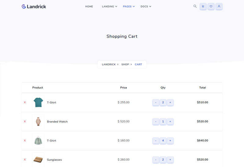Remove Branded Watch with red X
Viewport: 244px width, 167px height.
pyautogui.click(x=25, y=121)
